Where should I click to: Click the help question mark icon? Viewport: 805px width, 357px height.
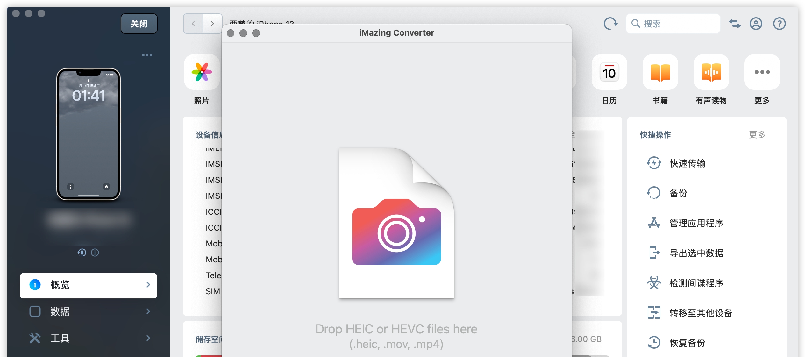779,24
